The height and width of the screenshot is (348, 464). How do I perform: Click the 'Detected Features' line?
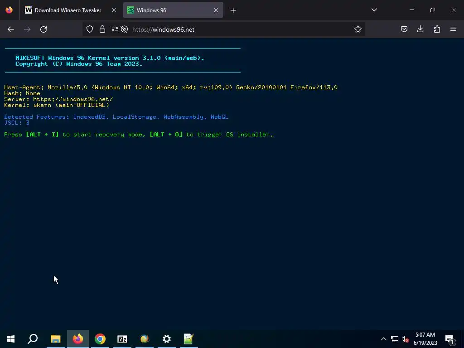(116, 117)
